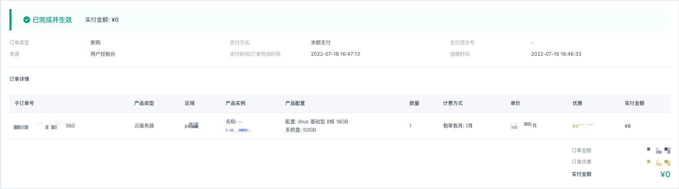Click the 云服务器 product type cell
Image resolution: width=679 pixels, height=189 pixels.
coord(144,126)
